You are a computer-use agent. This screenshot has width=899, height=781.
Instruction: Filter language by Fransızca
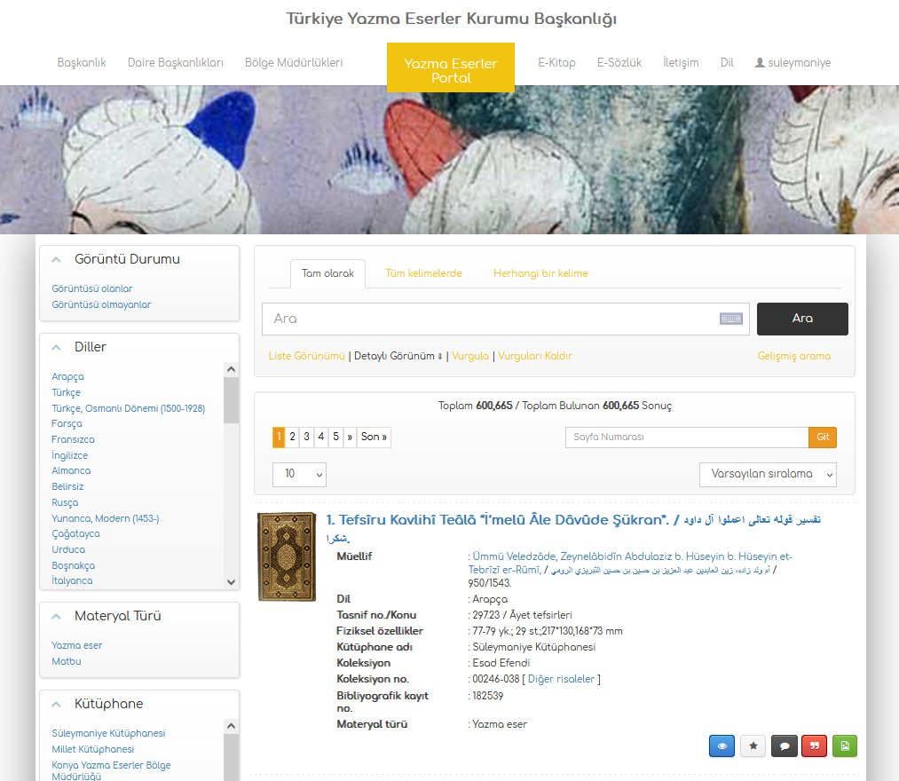73,439
